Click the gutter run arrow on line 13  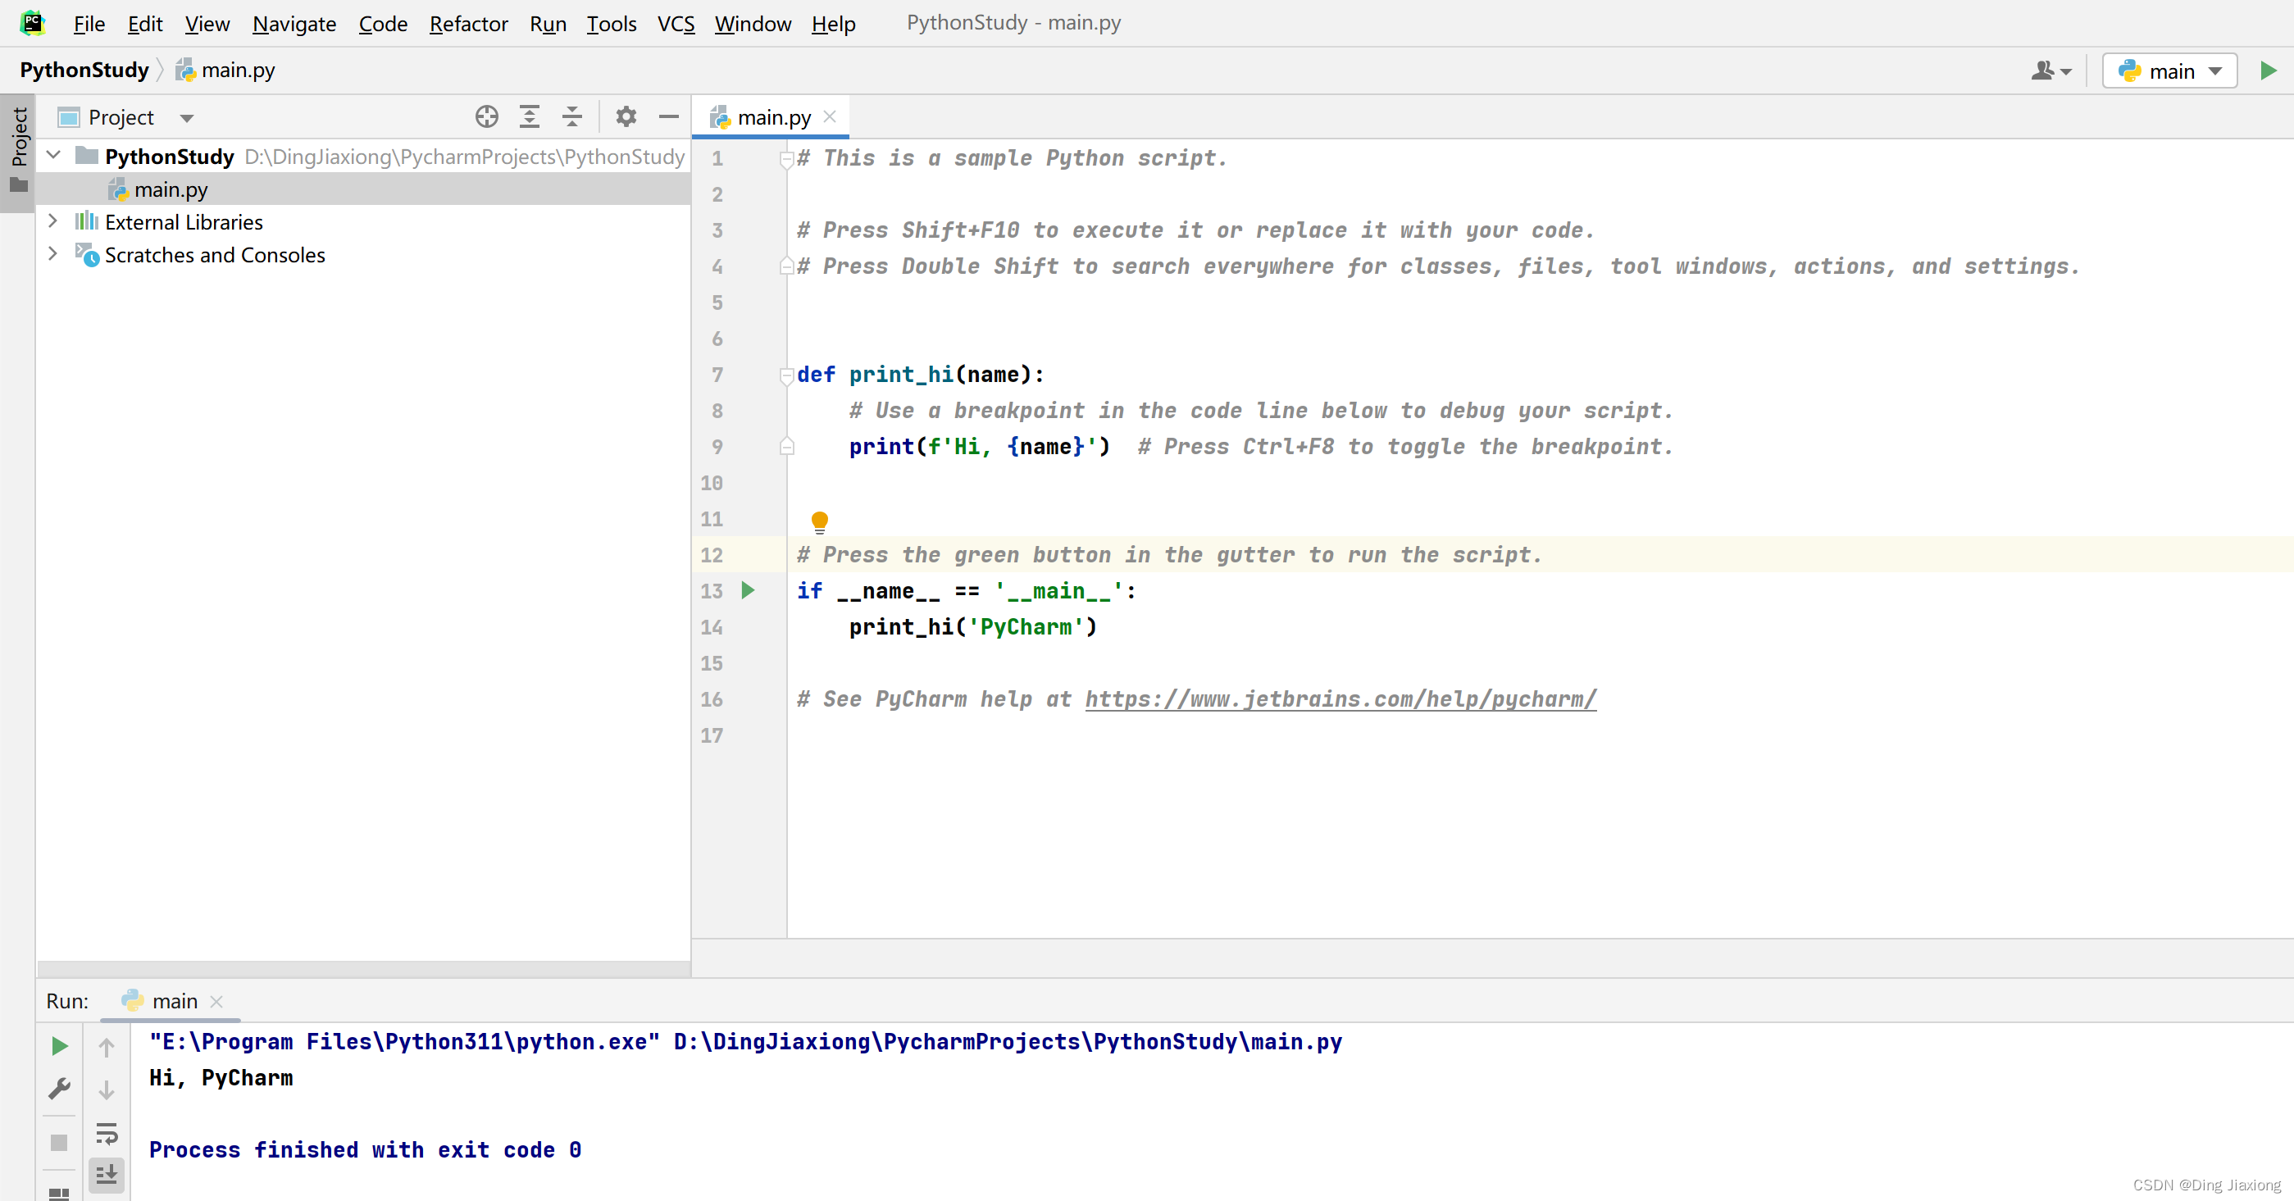pyautogui.click(x=748, y=589)
